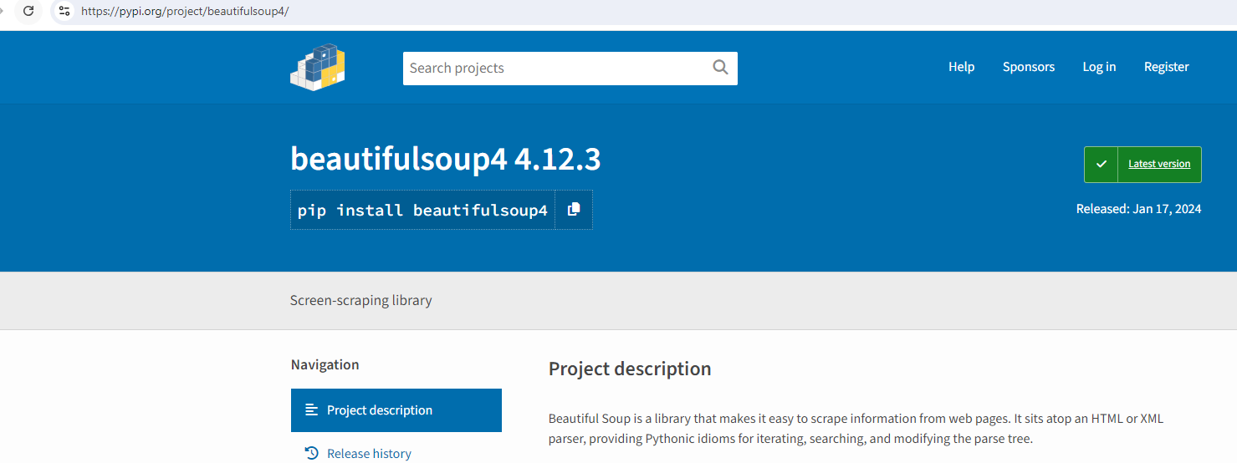The width and height of the screenshot is (1237, 463).
Task: Click the beautifulsoup4 4.12.3 package title
Action: click(446, 159)
